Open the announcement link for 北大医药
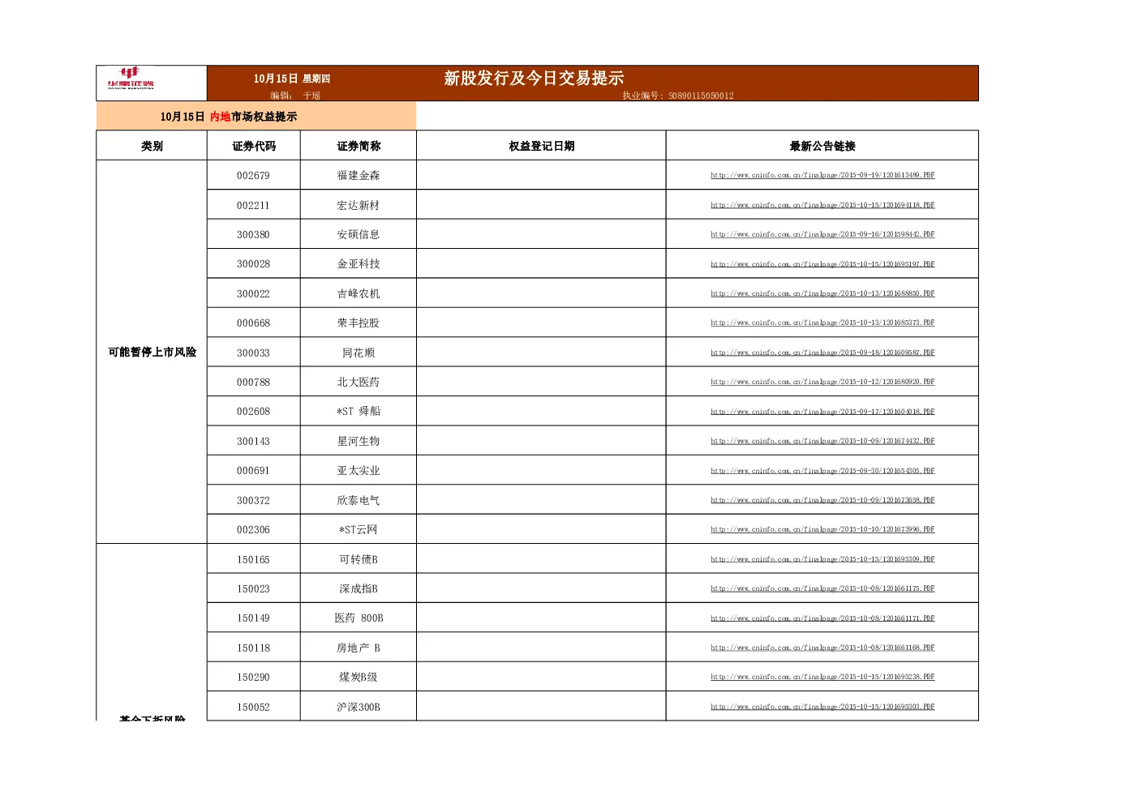Screen dimensions: 1138x804 point(822,382)
